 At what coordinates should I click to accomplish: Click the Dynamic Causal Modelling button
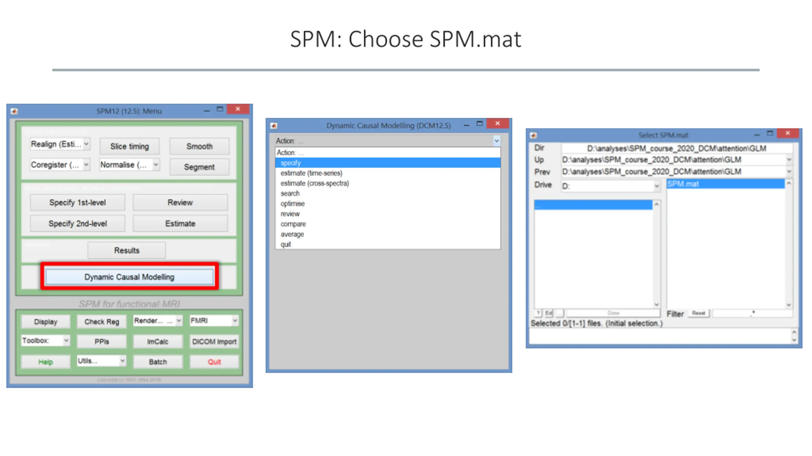click(x=129, y=276)
